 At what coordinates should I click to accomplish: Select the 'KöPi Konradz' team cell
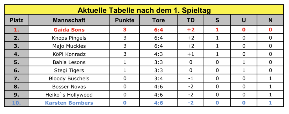[69, 54]
